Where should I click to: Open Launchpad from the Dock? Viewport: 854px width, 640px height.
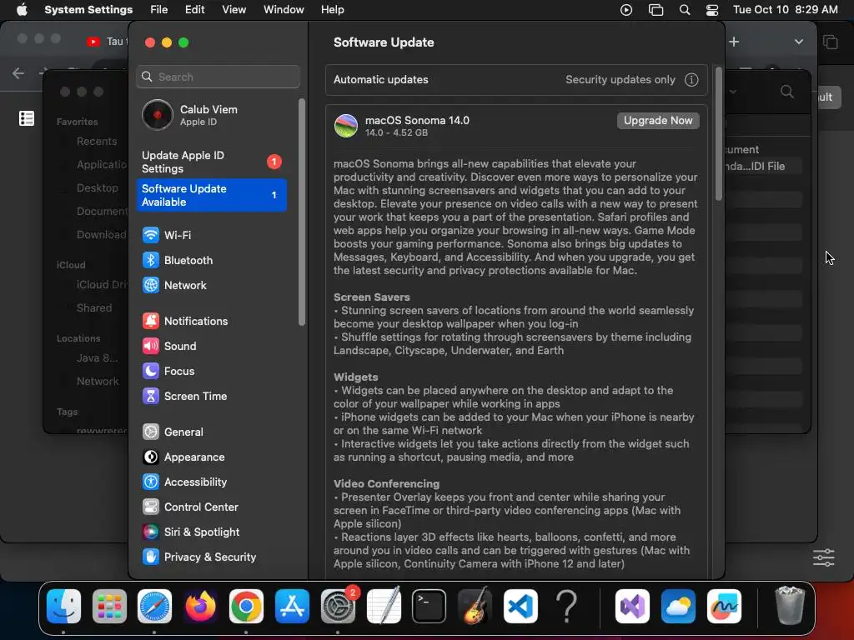pyautogui.click(x=109, y=606)
